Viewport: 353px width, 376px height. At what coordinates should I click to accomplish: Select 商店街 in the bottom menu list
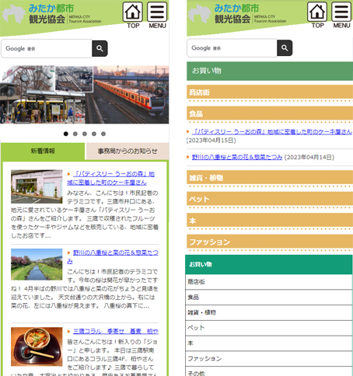coord(269,282)
